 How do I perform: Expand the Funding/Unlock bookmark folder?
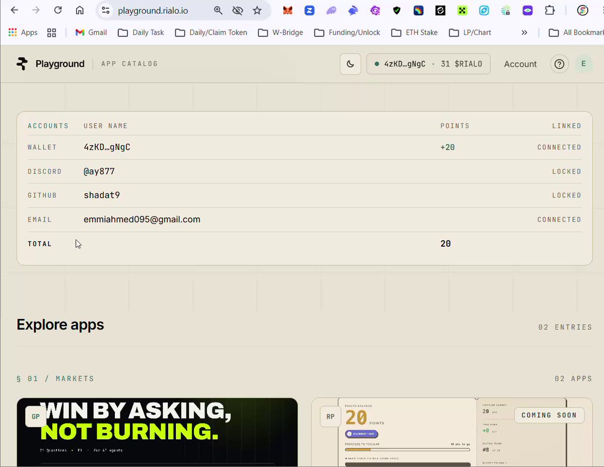[x=347, y=33]
